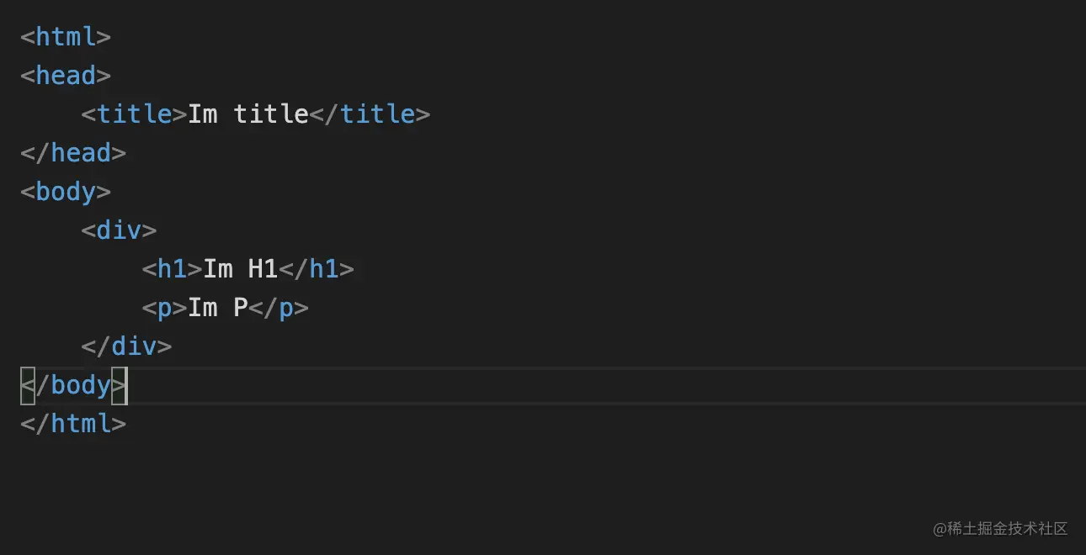Click the closing title tag

click(370, 114)
